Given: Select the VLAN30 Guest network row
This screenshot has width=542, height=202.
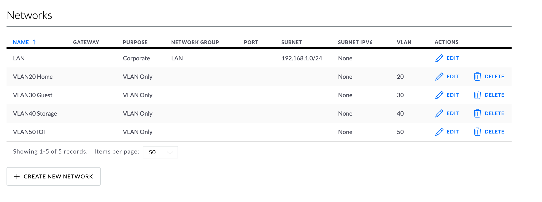Looking at the screenshot, I should click(259, 95).
